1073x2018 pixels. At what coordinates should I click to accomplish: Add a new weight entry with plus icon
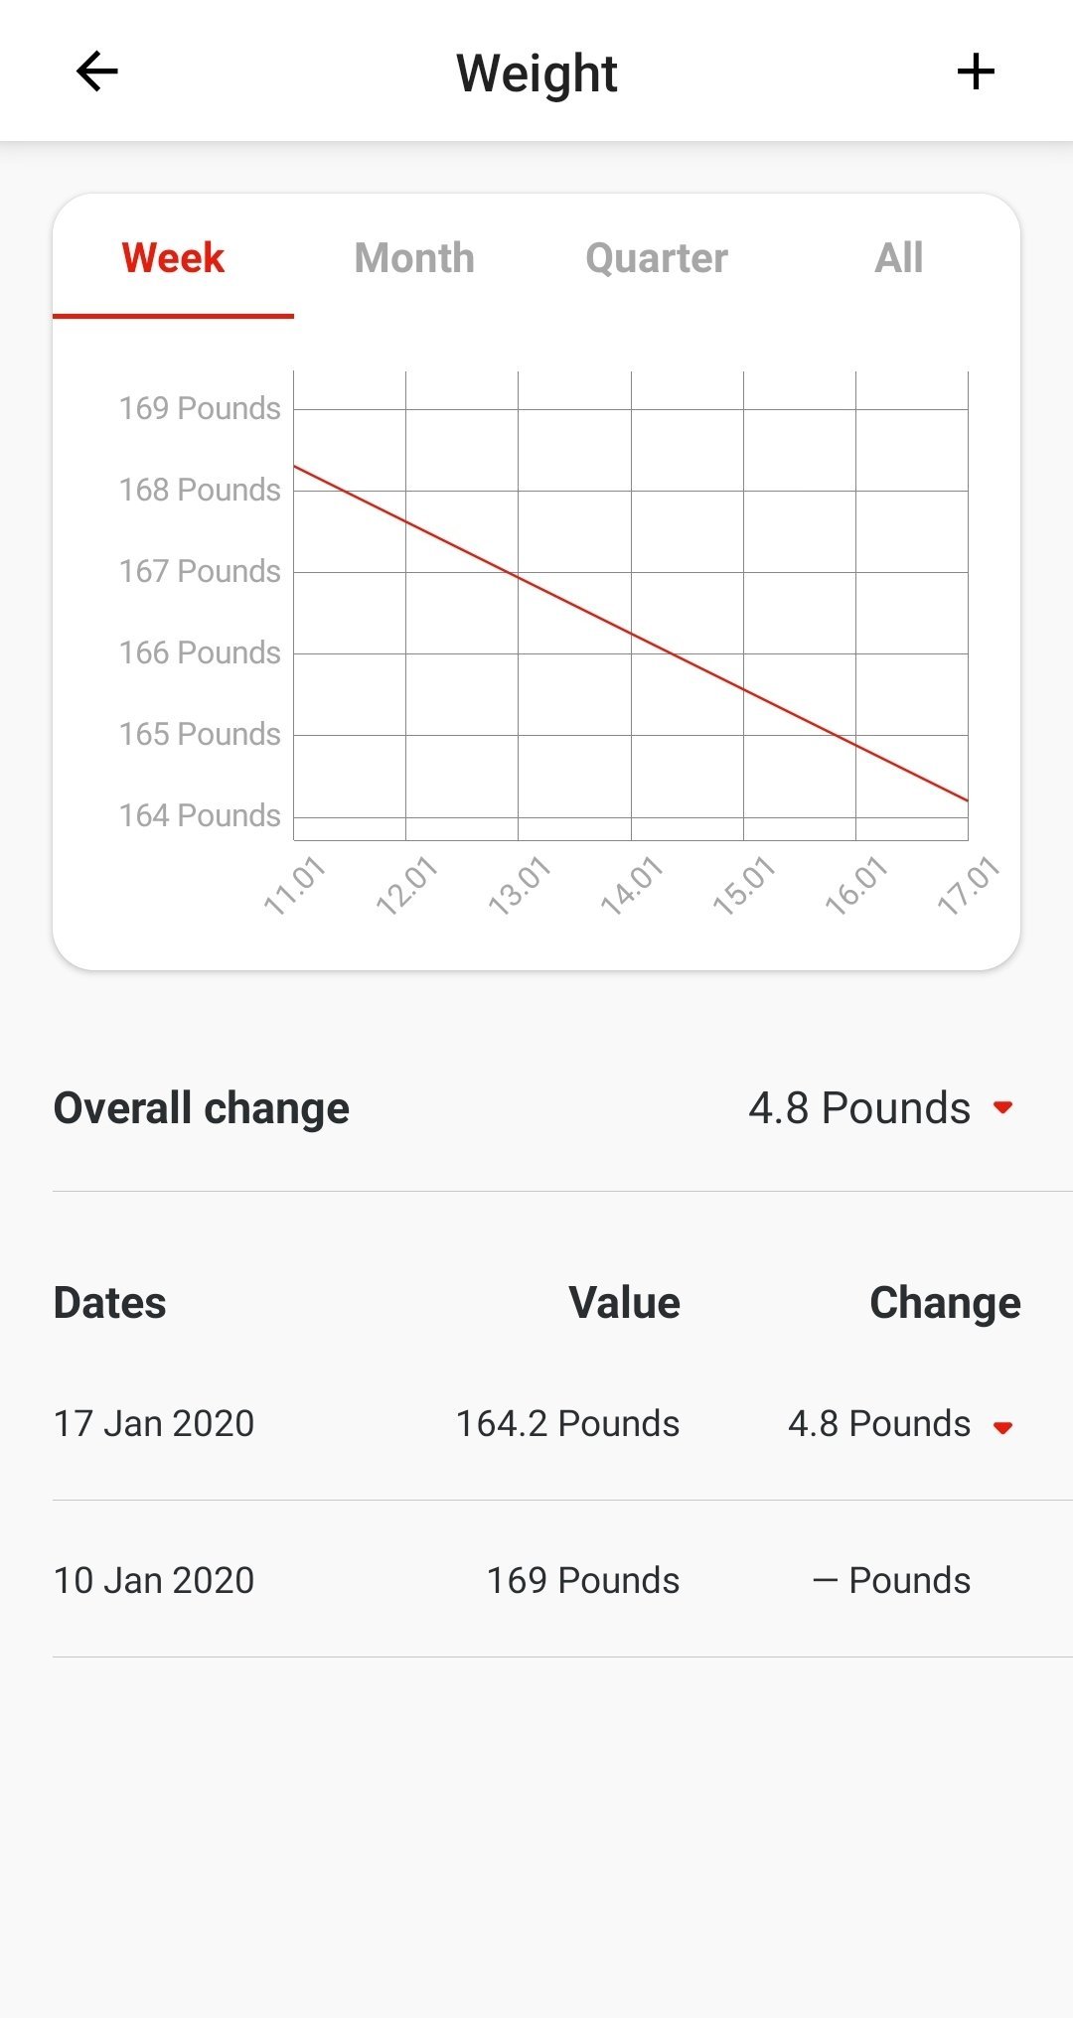(976, 72)
